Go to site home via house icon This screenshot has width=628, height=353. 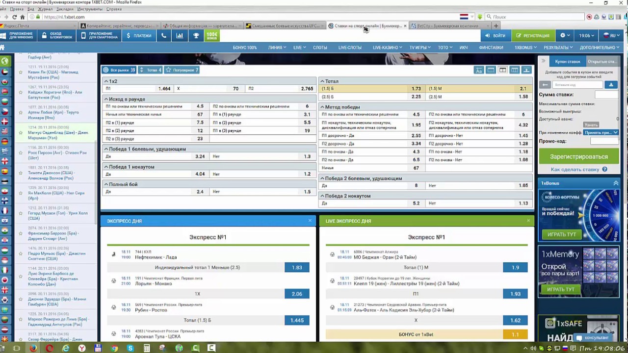click(x=2, y=48)
